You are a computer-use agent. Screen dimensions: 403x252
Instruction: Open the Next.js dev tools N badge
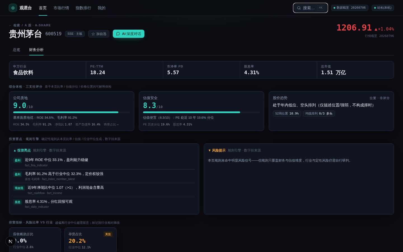pos(11,241)
